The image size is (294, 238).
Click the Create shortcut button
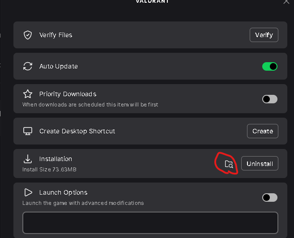click(263, 131)
